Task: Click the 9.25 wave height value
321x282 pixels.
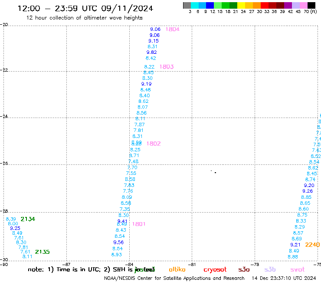Action: pos(15,228)
